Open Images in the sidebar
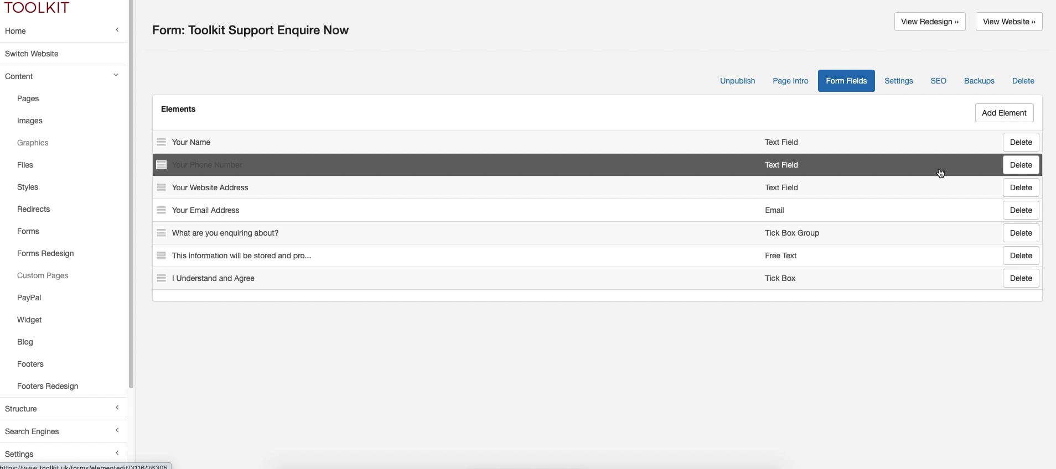 30,121
